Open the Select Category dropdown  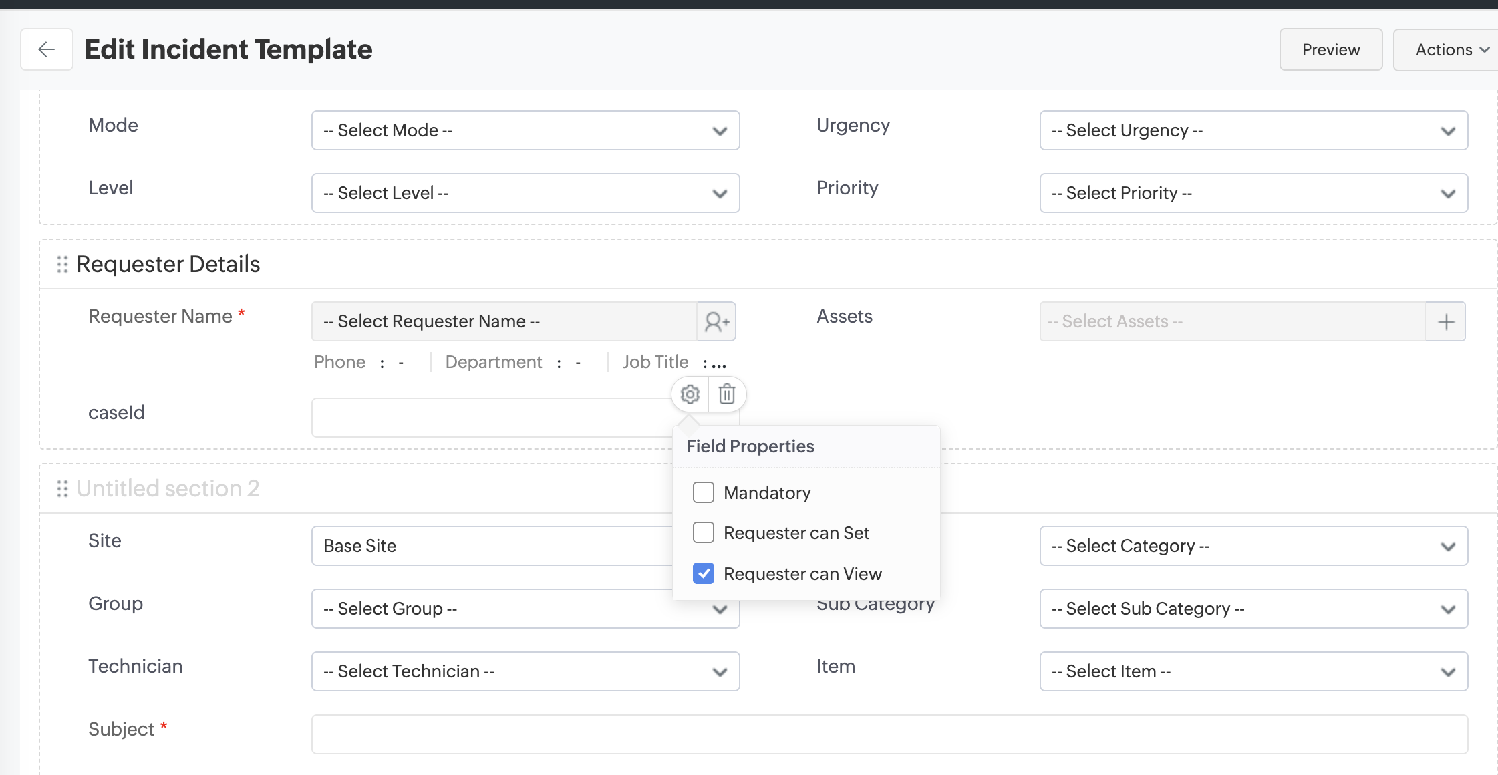pyautogui.click(x=1253, y=546)
